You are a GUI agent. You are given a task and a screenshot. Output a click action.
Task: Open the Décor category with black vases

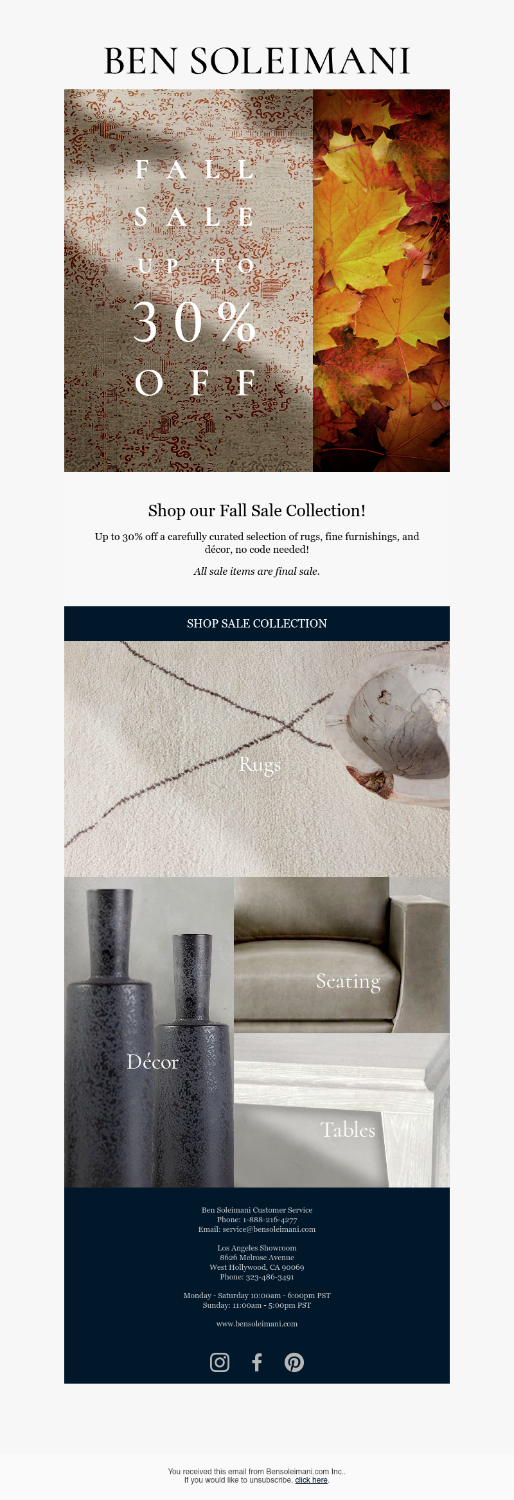pos(149,1032)
